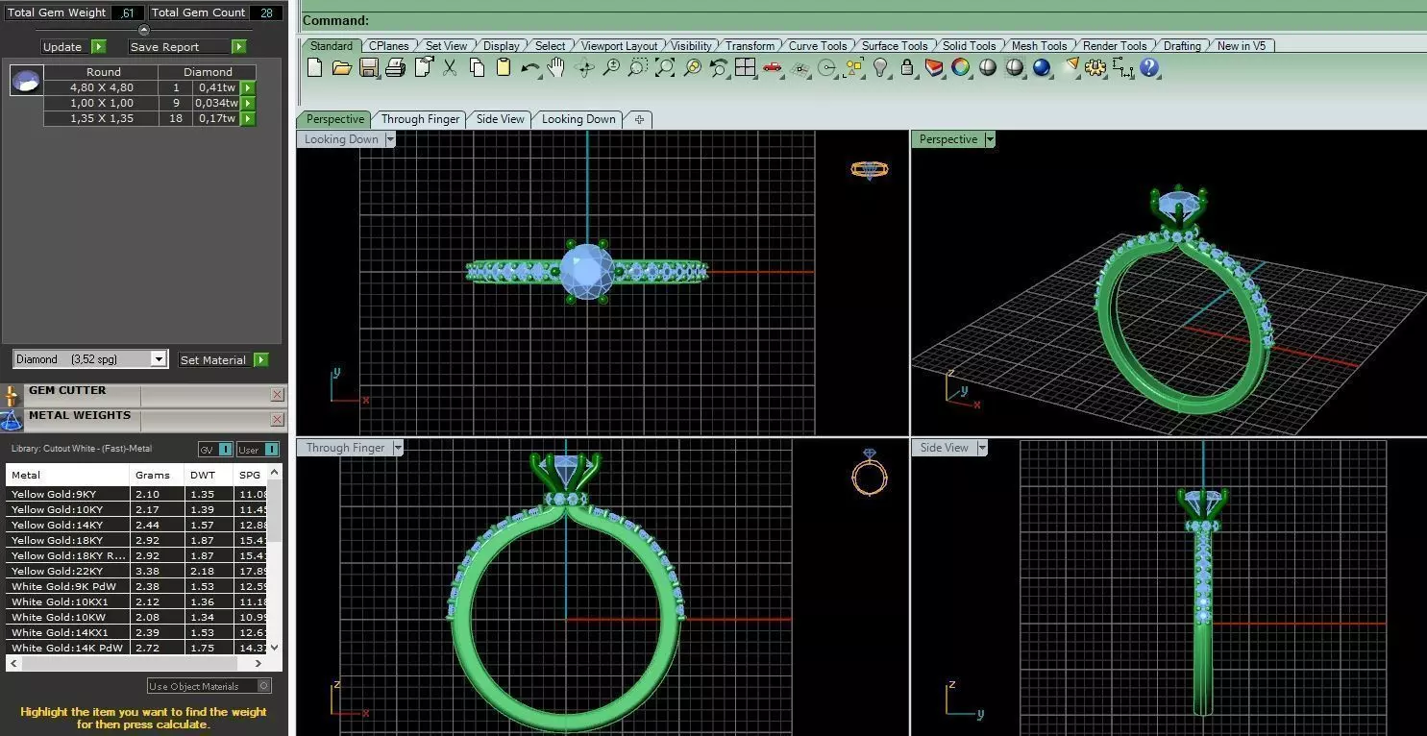This screenshot has height=736, width=1427.
Task: Open the Render Tools toolbar tab
Action: click(1115, 45)
